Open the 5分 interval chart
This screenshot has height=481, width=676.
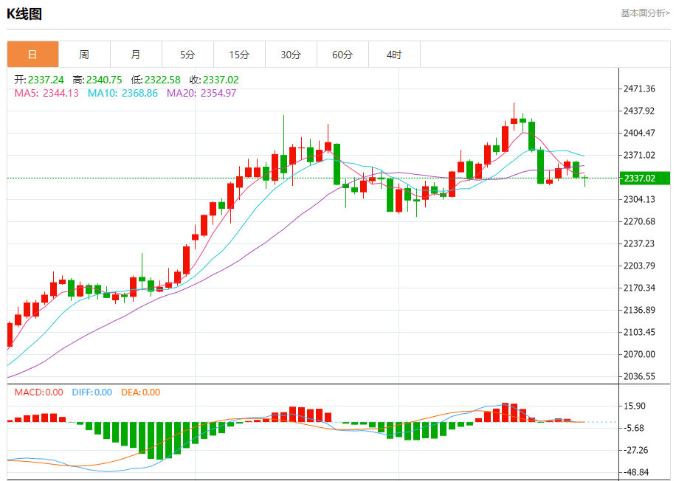187,55
